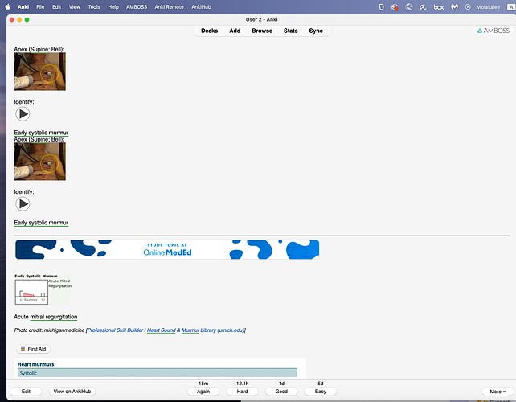The height and width of the screenshot is (402, 516).
Task: Open the Apple menu
Action: (x=8, y=6)
